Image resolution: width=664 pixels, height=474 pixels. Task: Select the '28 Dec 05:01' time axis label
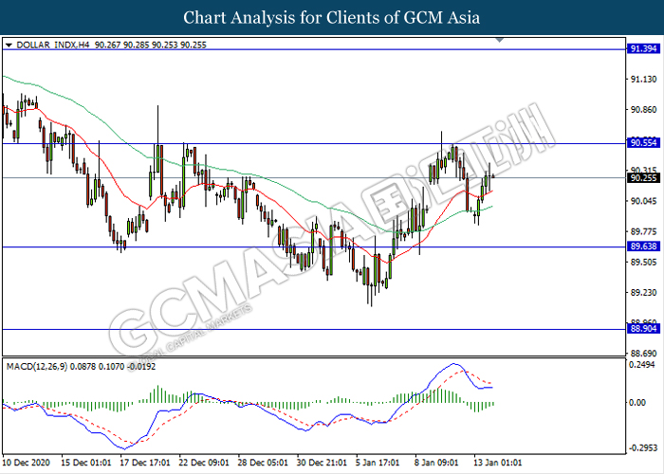262,464
